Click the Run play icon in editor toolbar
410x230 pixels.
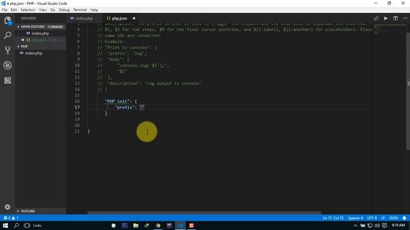click(386, 19)
